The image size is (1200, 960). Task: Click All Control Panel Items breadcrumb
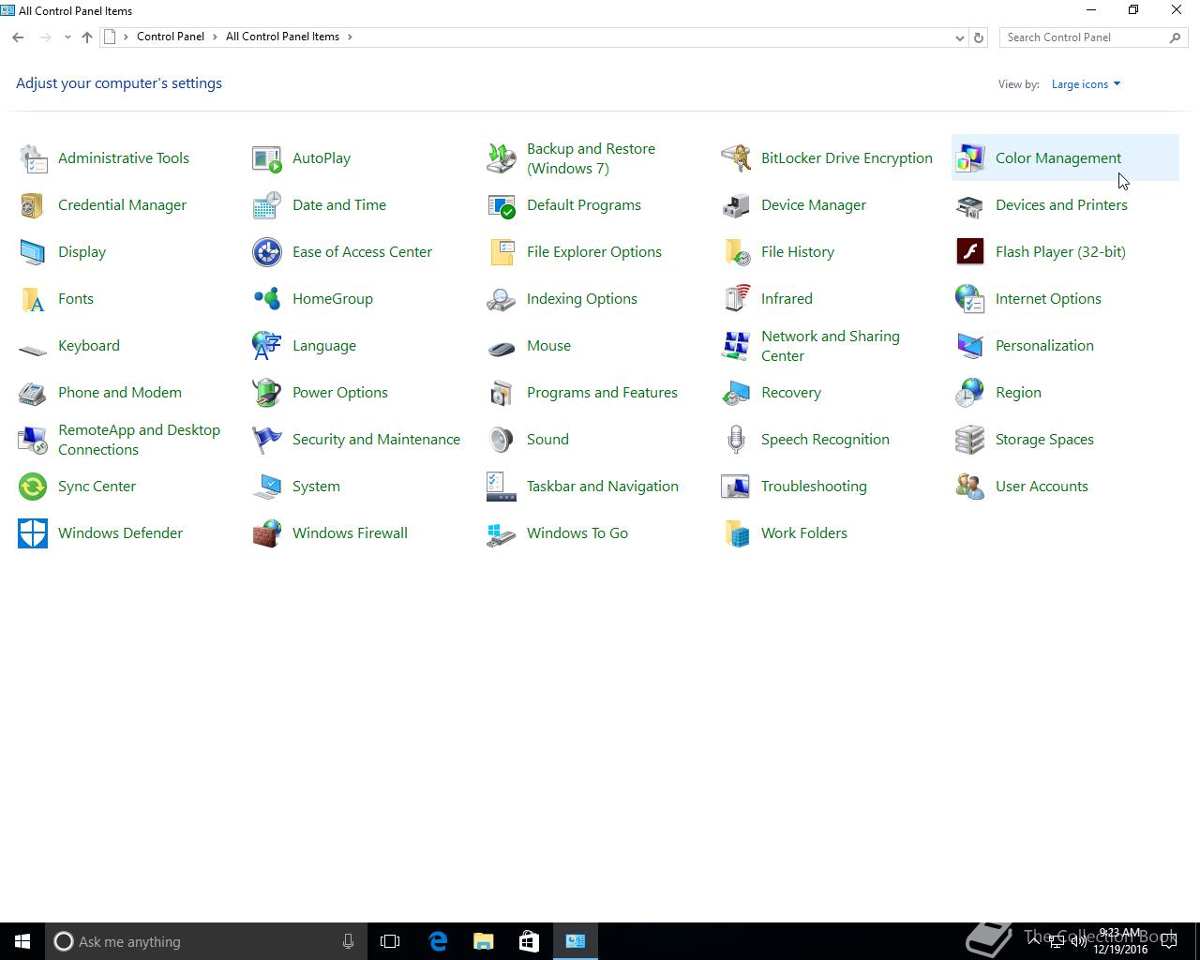tap(282, 37)
